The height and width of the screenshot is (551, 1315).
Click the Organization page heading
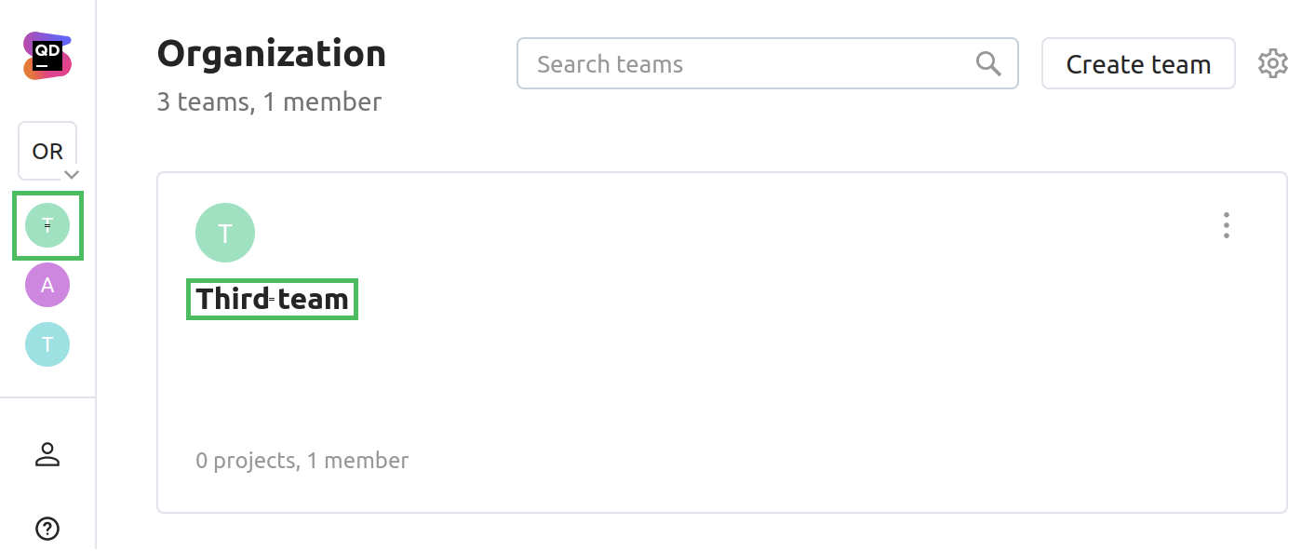[x=271, y=54]
